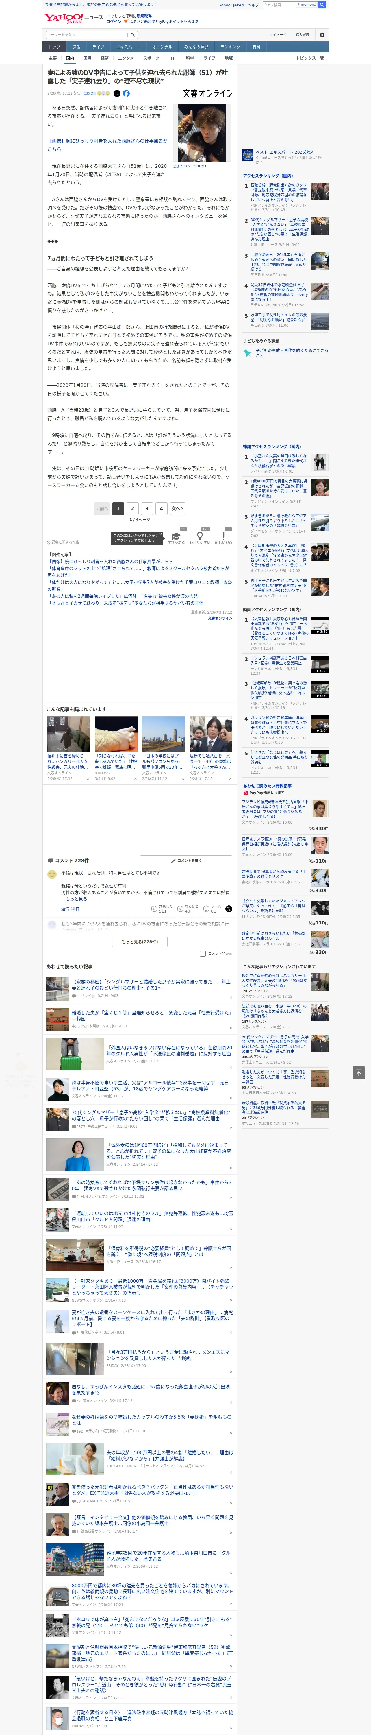Click the 次へ next page button
Image resolution: width=371 pixels, height=1735 pixels.
(x=177, y=509)
